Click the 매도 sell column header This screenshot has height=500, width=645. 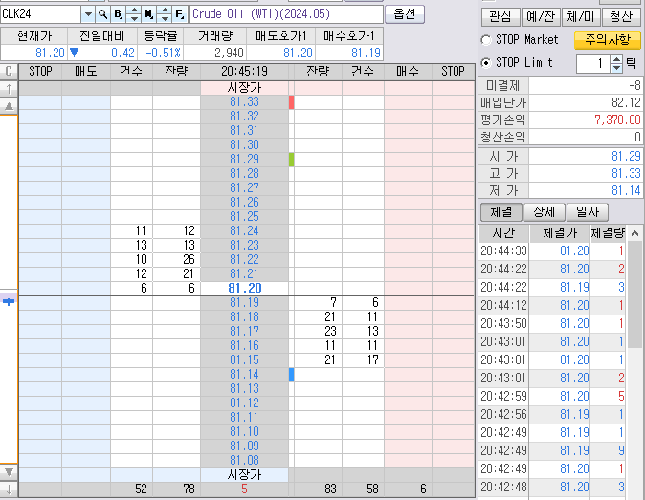[85, 72]
